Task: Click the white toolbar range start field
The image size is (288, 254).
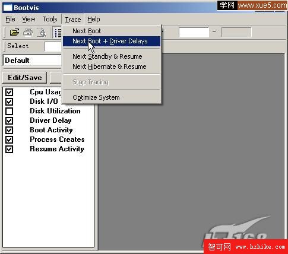Action: point(194,32)
